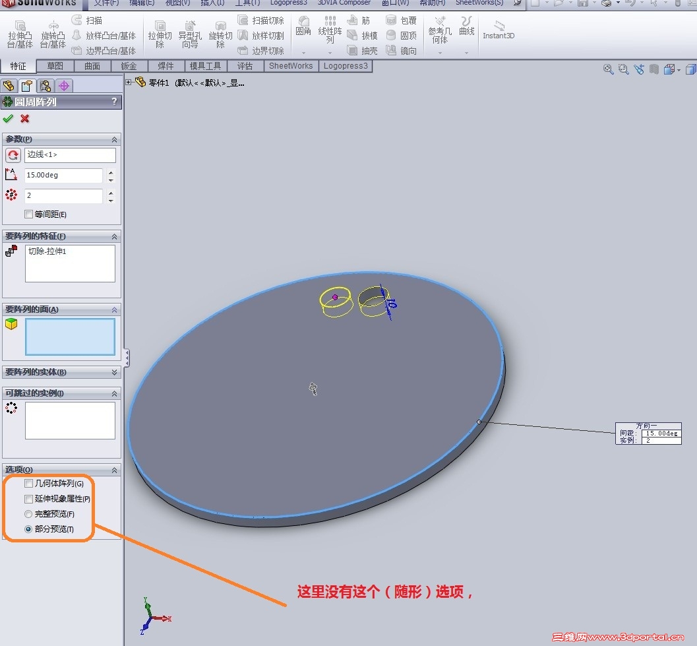
Task: Collapse the 要阵列的特征 features section
Action: (114, 237)
